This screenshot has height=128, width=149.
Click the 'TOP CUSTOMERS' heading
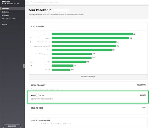pos(38,27)
